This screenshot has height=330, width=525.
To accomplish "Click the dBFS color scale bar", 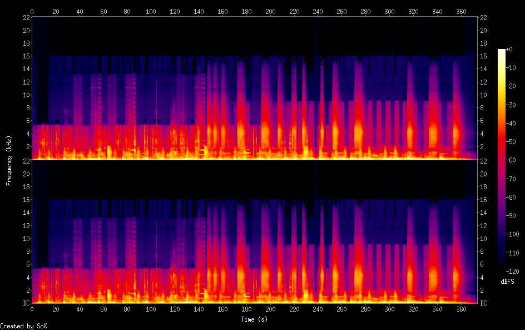I will click(x=502, y=160).
